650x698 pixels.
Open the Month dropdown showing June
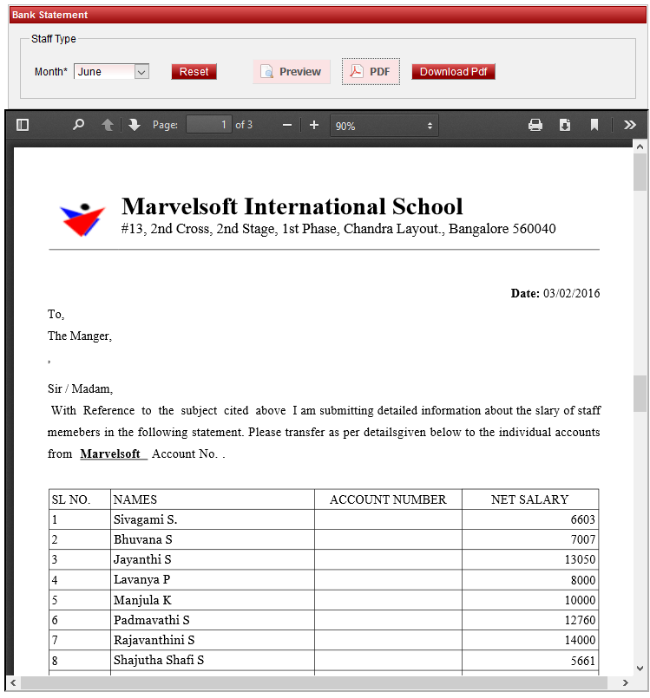(112, 72)
